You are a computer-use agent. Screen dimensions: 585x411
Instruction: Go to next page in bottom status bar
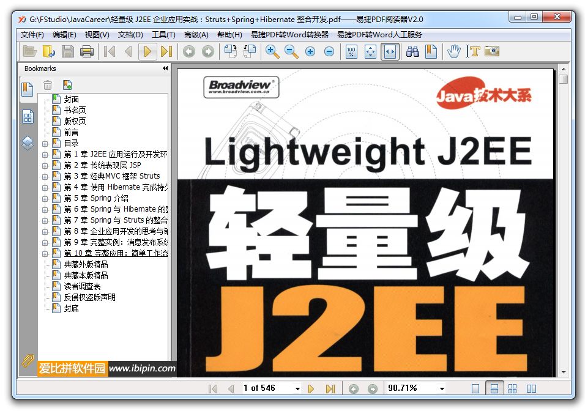point(311,388)
